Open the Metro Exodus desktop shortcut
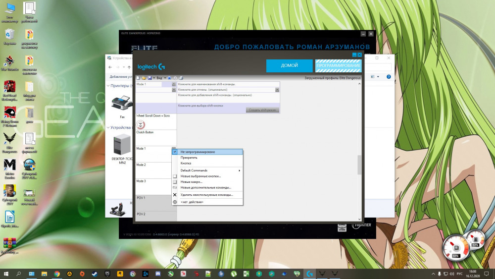 click(x=10, y=169)
